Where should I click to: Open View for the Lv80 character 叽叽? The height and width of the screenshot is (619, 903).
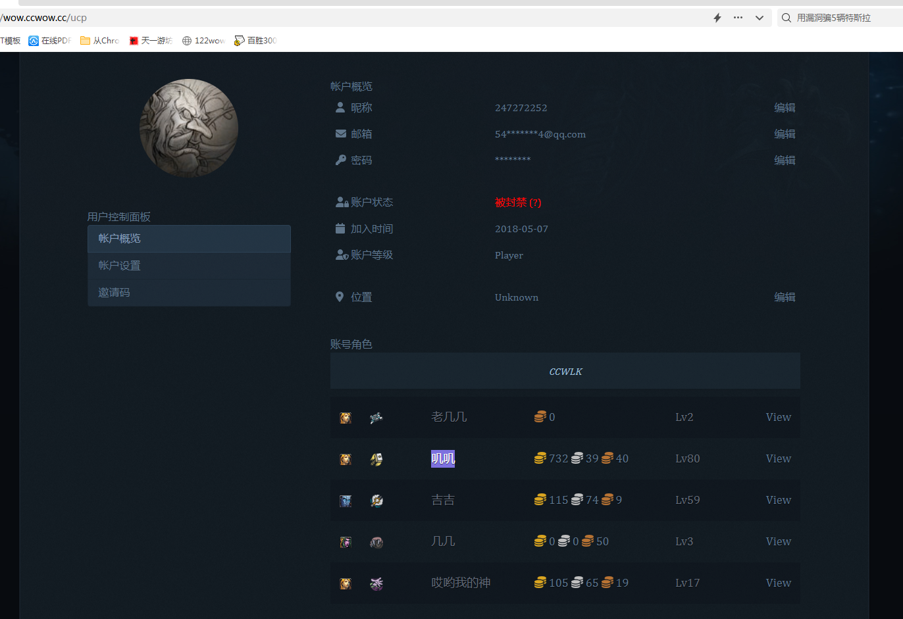click(x=778, y=458)
